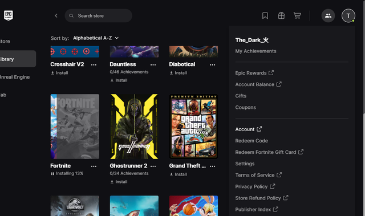
Task: Click the Dauntless game title
Action: [x=123, y=64]
